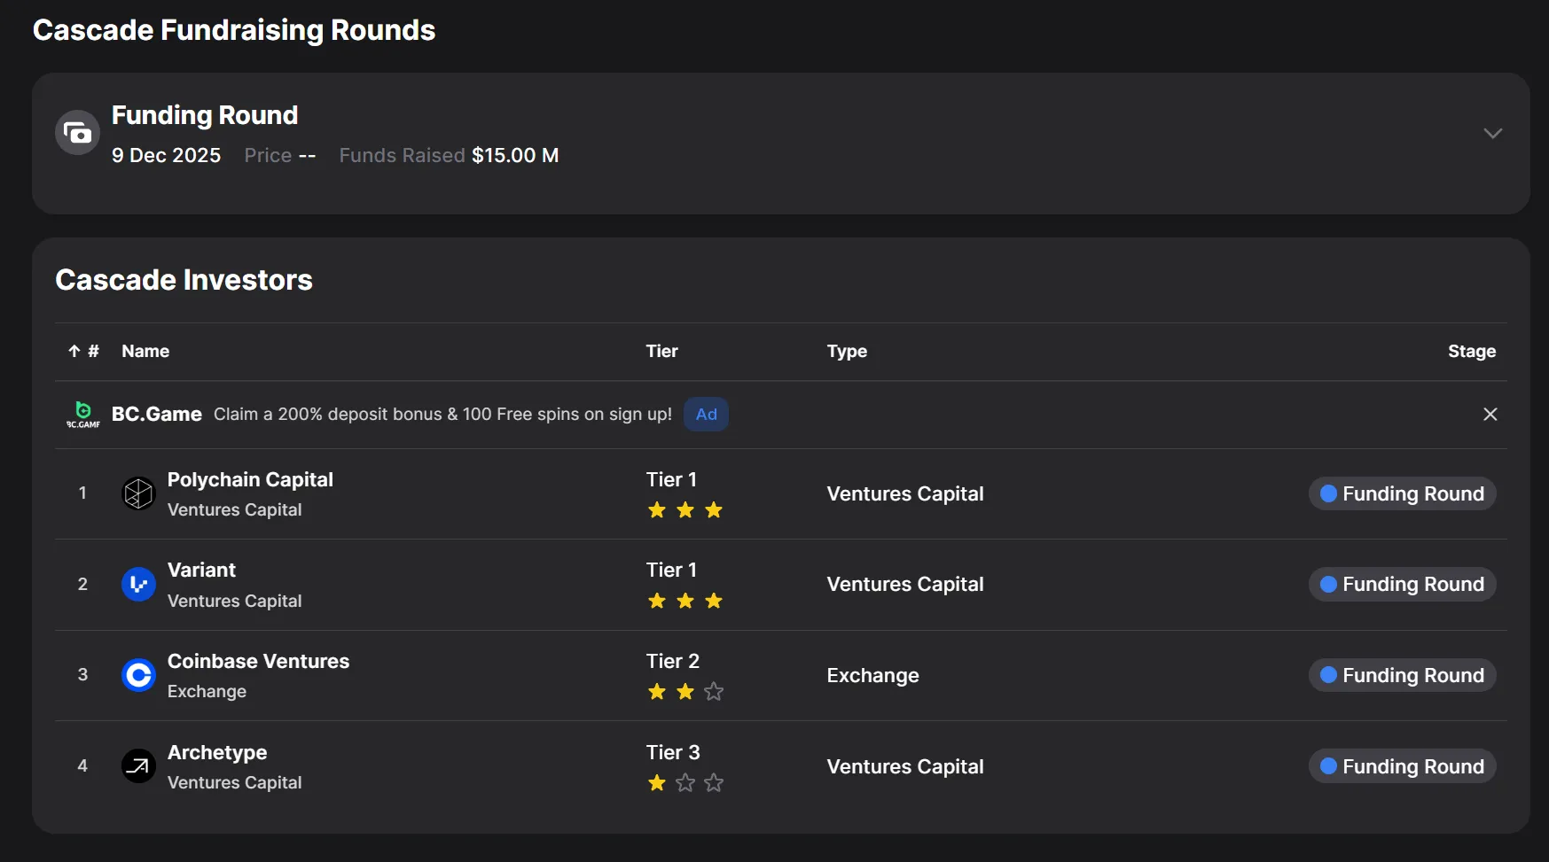
Task: Open the Archetype investor link
Action: (217, 752)
